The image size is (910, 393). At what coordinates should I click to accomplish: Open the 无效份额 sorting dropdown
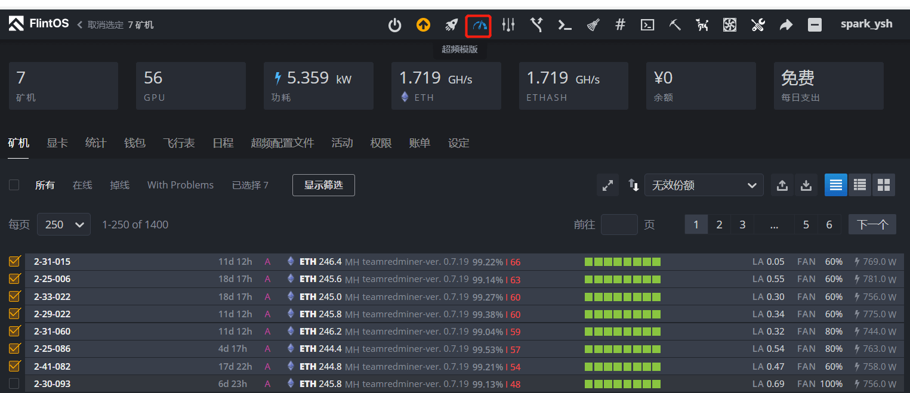[x=704, y=185]
